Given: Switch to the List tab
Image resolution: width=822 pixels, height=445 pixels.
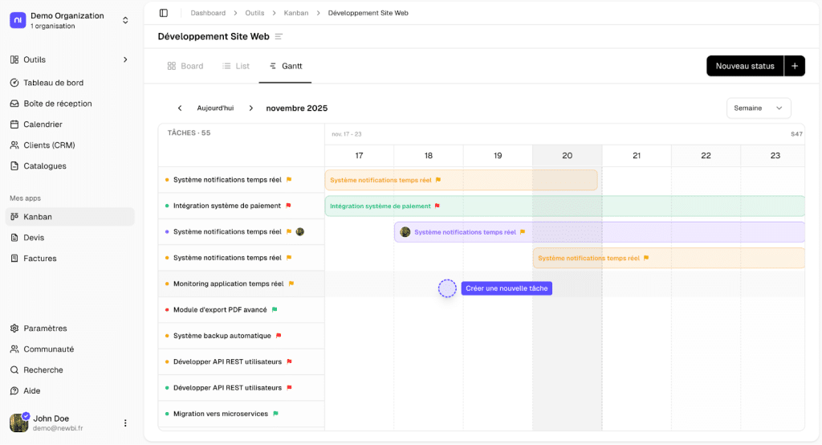Looking at the screenshot, I should tap(236, 66).
